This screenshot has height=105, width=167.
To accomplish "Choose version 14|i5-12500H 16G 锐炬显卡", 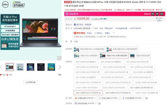I will [86, 62].
